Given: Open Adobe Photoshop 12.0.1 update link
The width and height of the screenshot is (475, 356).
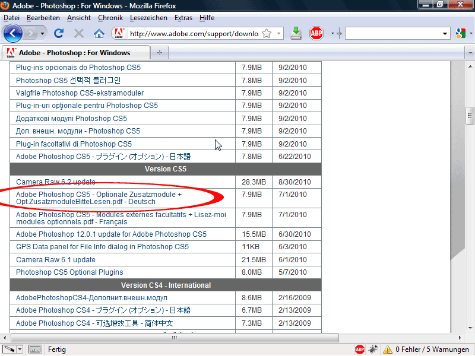Looking at the screenshot, I should pos(111,234).
